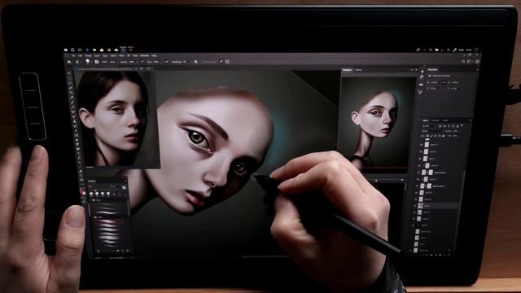Image resolution: width=521 pixels, height=293 pixels.
Task: Filter for type layers icon
Action: point(449,126)
